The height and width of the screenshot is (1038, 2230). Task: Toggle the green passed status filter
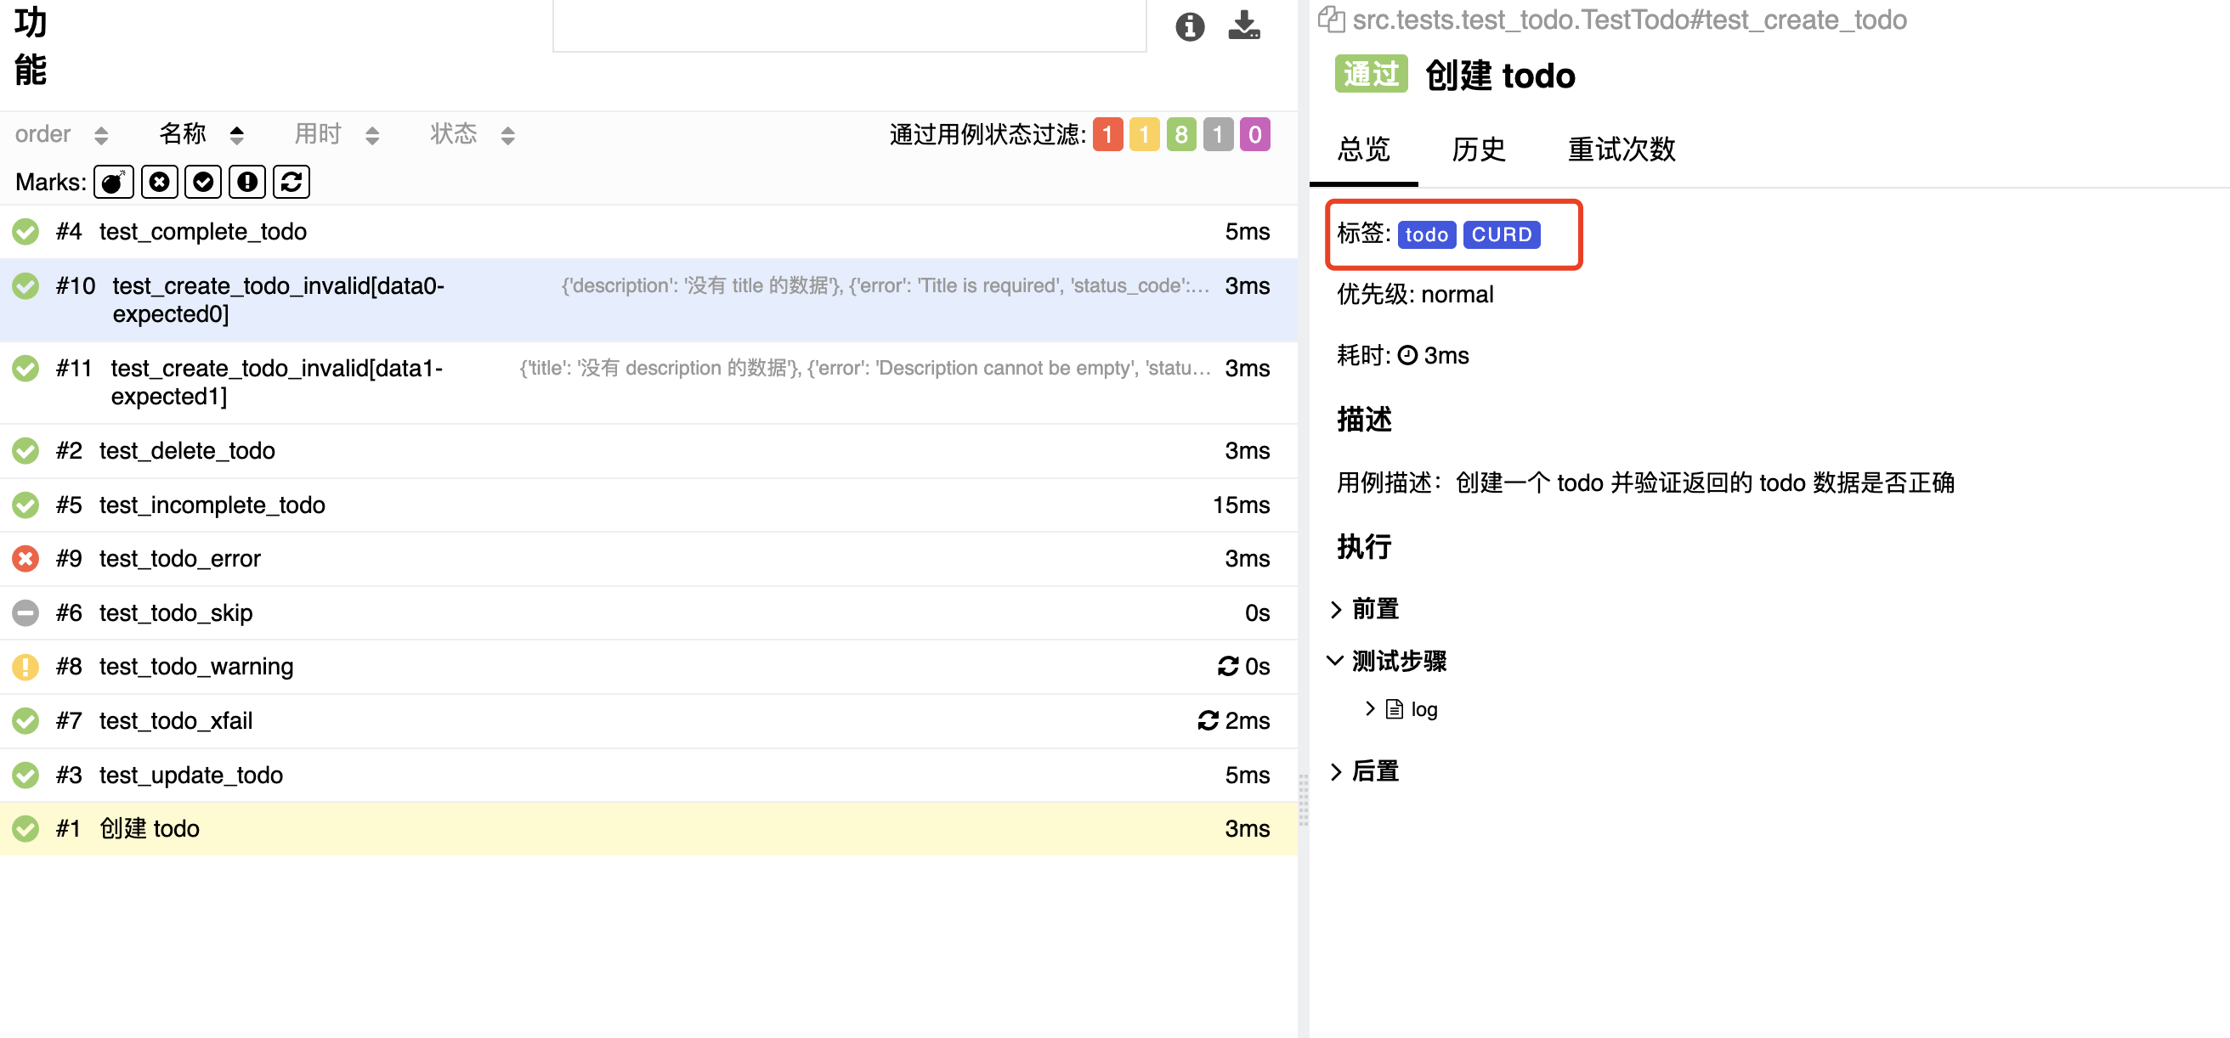1180,134
